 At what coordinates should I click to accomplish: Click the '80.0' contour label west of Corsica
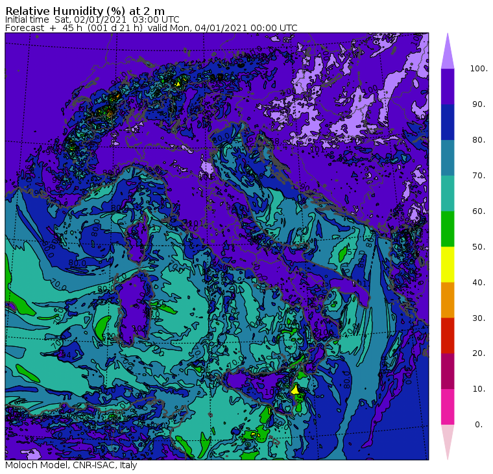(77, 263)
